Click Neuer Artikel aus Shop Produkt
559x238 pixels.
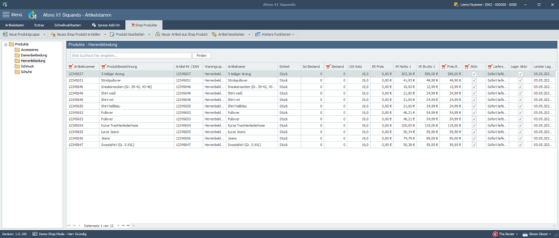click(x=182, y=35)
